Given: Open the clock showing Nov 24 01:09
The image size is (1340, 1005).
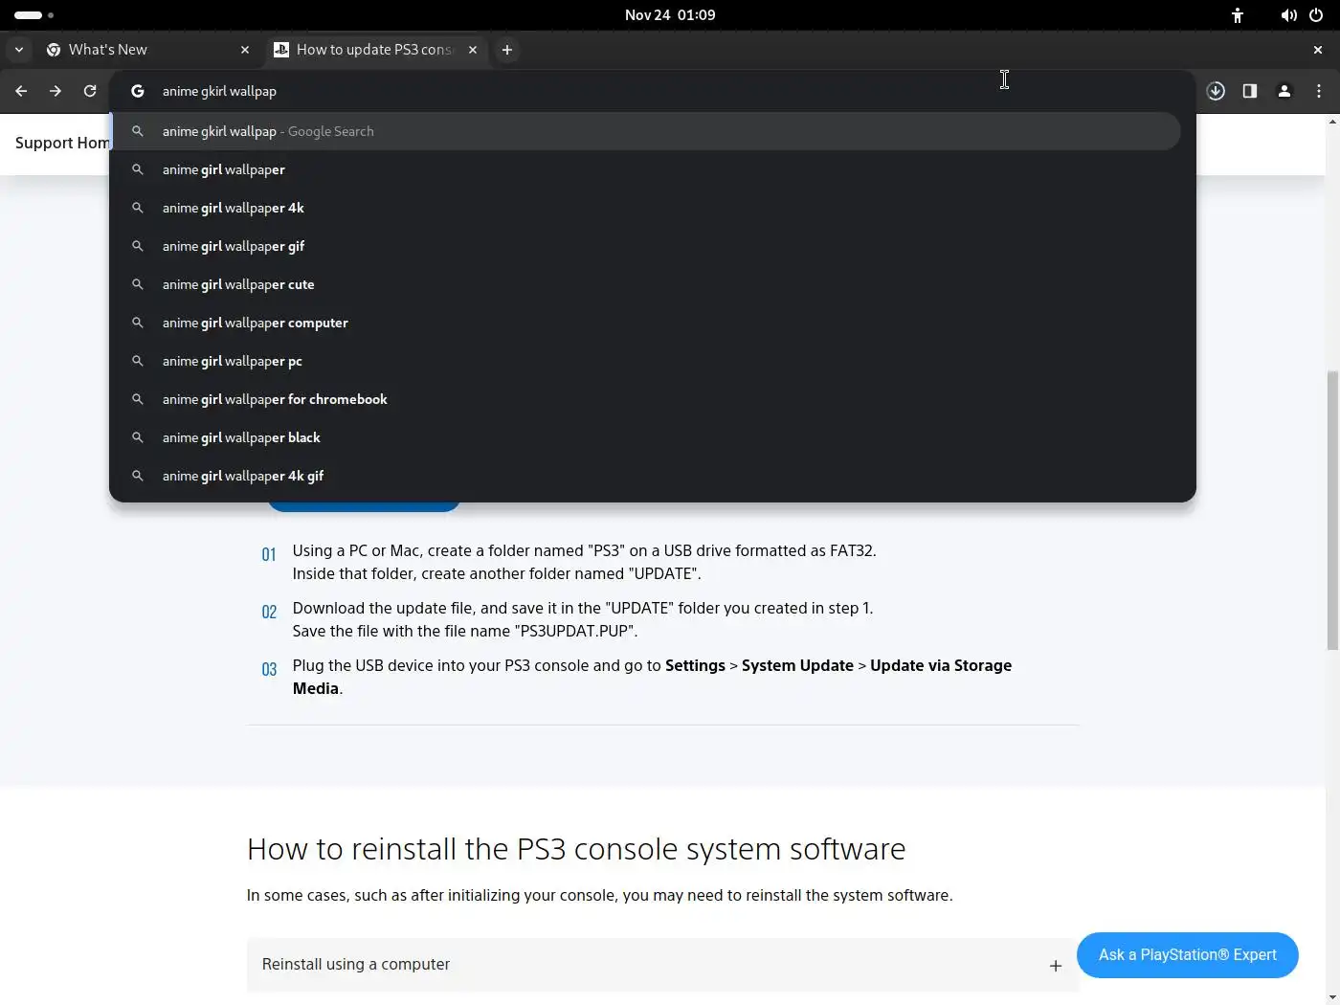Looking at the screenshot, I should (x=670, y=15).
